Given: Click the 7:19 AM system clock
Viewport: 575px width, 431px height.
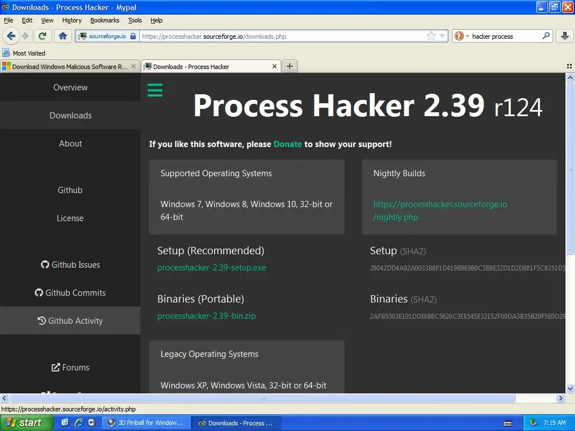Looking at the screenshot, I should coord(554,423).
